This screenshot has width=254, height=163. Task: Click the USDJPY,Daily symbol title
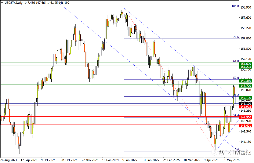click(13, 3)
